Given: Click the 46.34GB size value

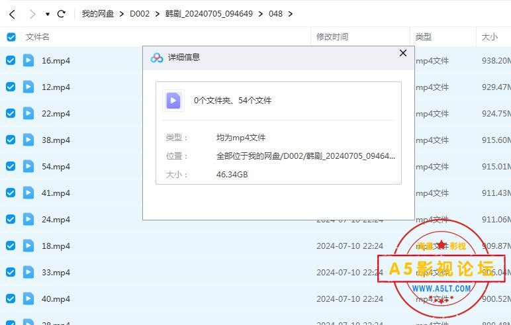Looking at the screenshot, I should tap(232, 174).
